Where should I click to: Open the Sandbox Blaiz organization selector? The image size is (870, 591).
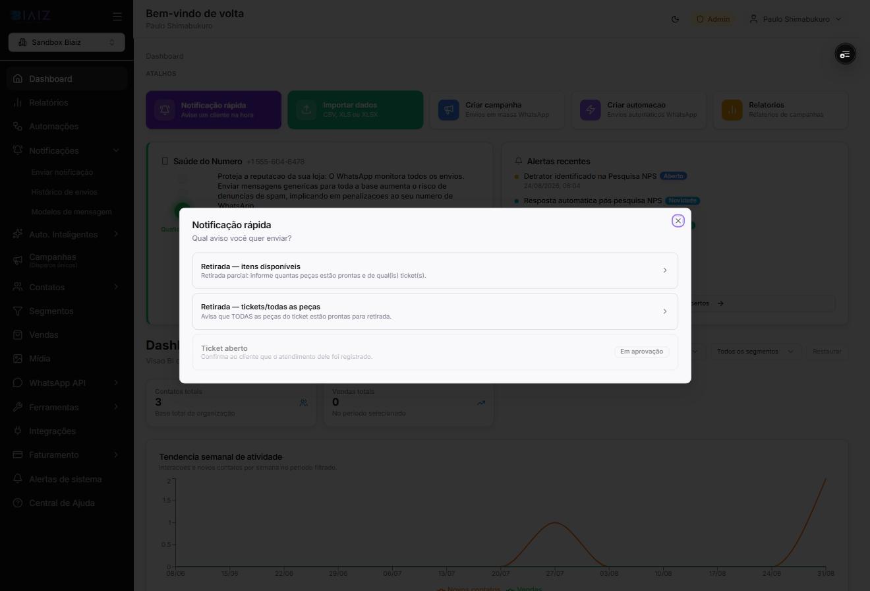click(x=67, y=42)
